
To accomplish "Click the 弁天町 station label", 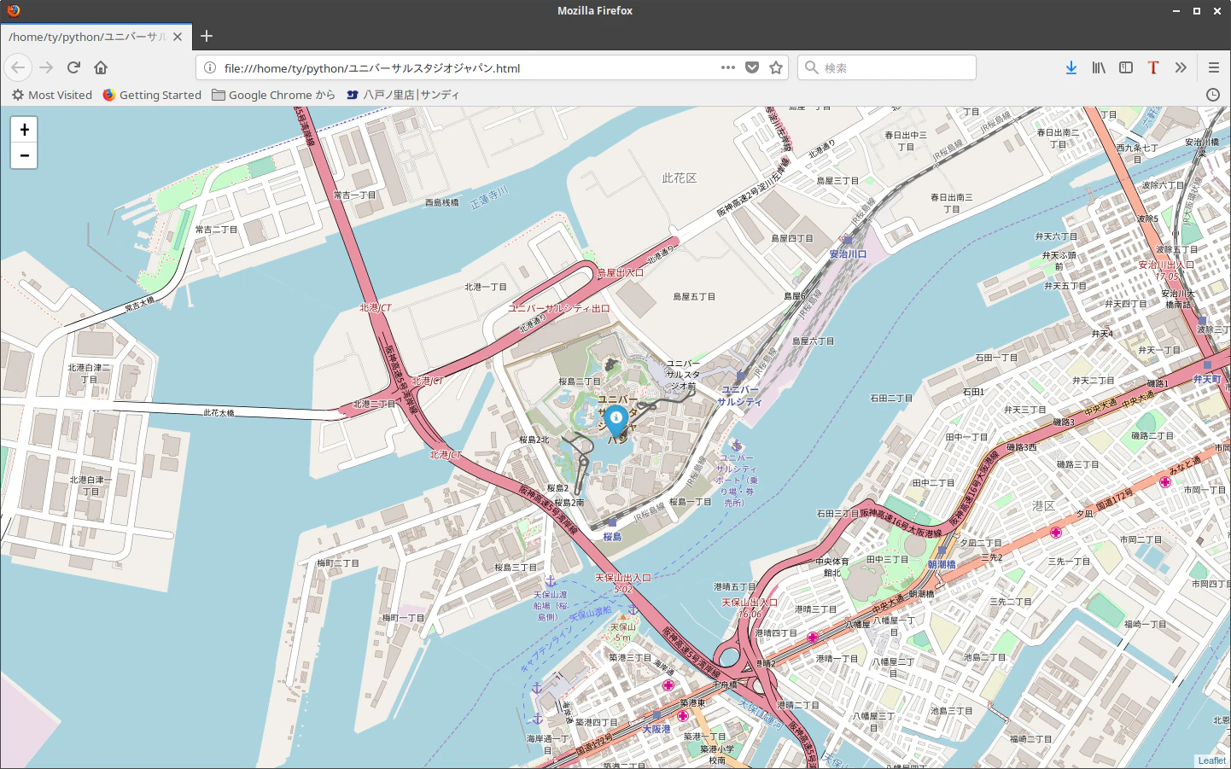I will click(x=1207, y=379).
